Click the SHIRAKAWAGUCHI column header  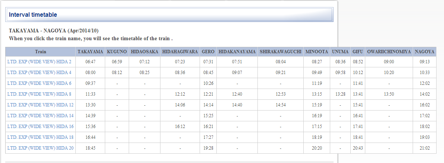click(281, 52)
